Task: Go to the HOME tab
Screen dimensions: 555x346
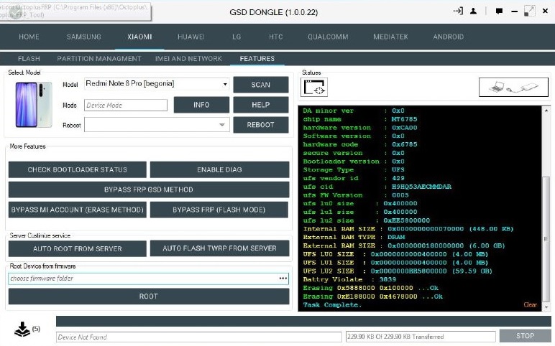Action: [x=29, y=37]
